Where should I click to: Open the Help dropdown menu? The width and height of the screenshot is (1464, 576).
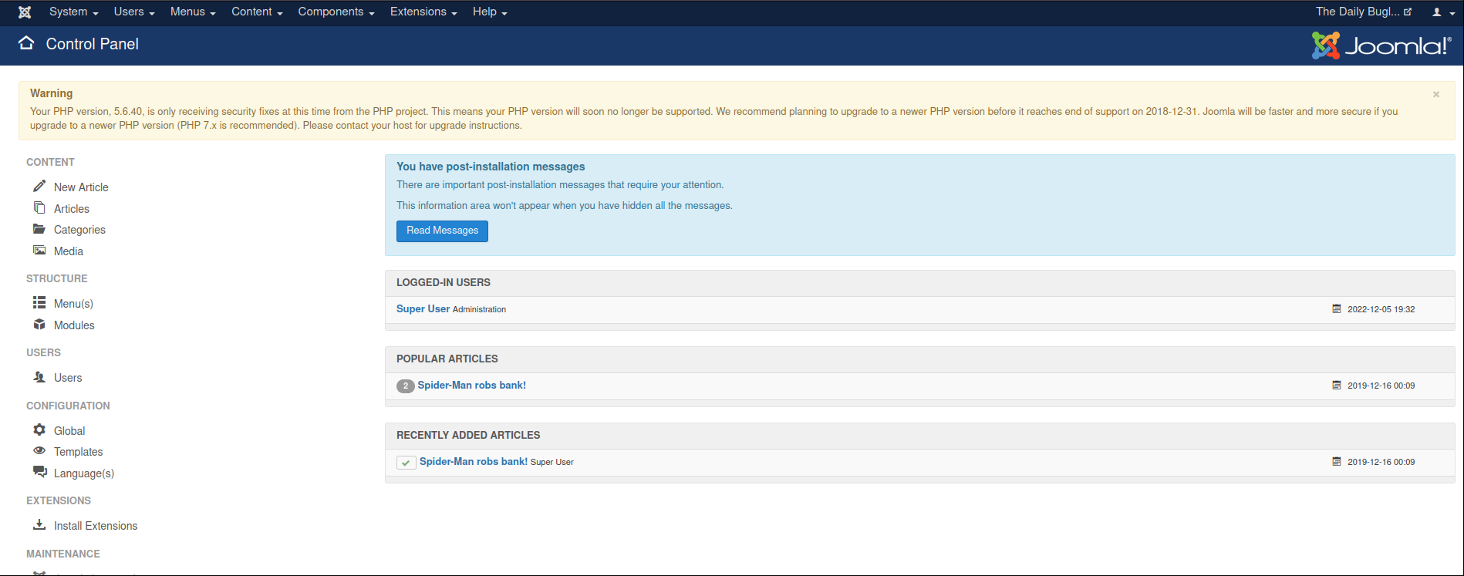[490, 12]
